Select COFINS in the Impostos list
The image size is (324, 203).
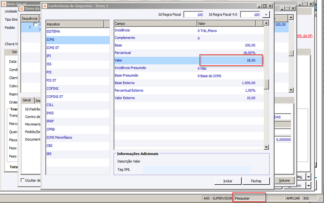(x=78, y=89)
